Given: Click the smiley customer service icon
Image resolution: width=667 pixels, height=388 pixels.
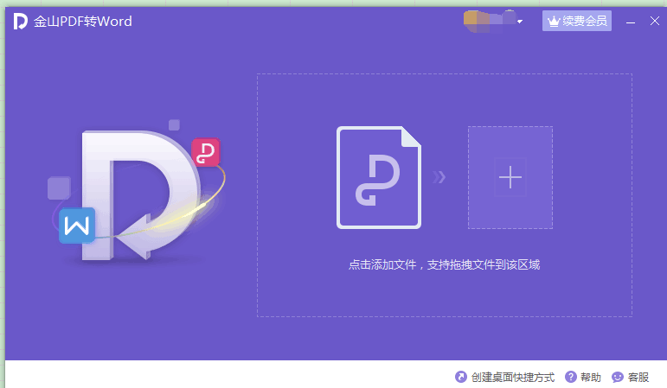Looking at the screenshot, I should [617, 377].
